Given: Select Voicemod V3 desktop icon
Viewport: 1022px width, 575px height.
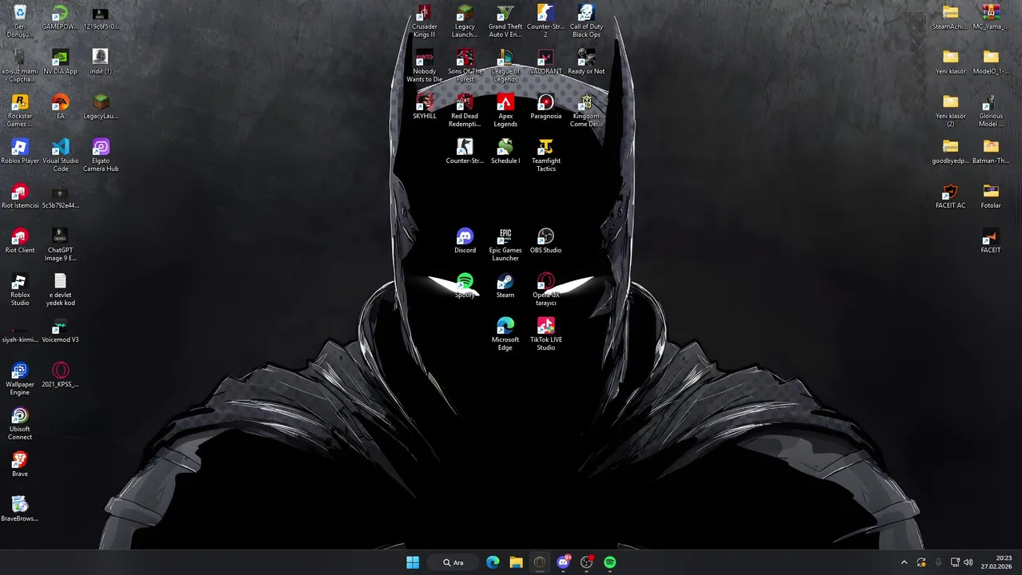Looking at the screenshot, I should click(60, 331).
